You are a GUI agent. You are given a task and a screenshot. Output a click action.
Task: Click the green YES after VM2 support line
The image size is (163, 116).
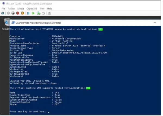(88, 88)
